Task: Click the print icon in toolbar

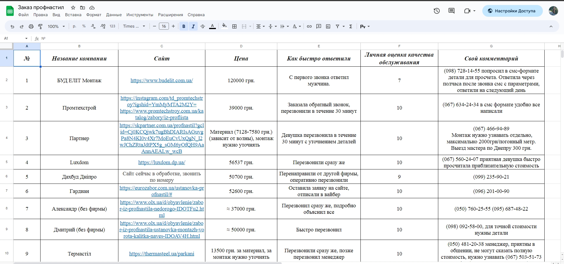Action: (x=31, y=26)
